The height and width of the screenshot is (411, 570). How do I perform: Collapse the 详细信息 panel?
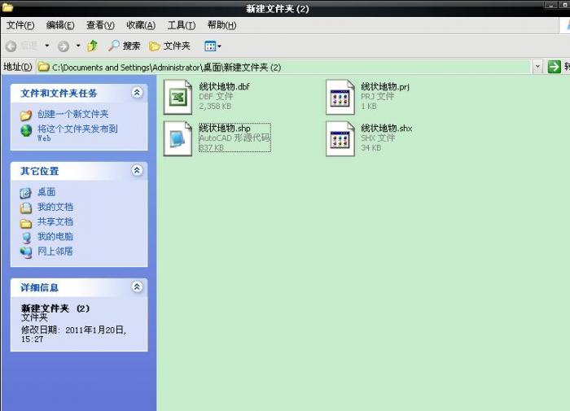[137, 287]
